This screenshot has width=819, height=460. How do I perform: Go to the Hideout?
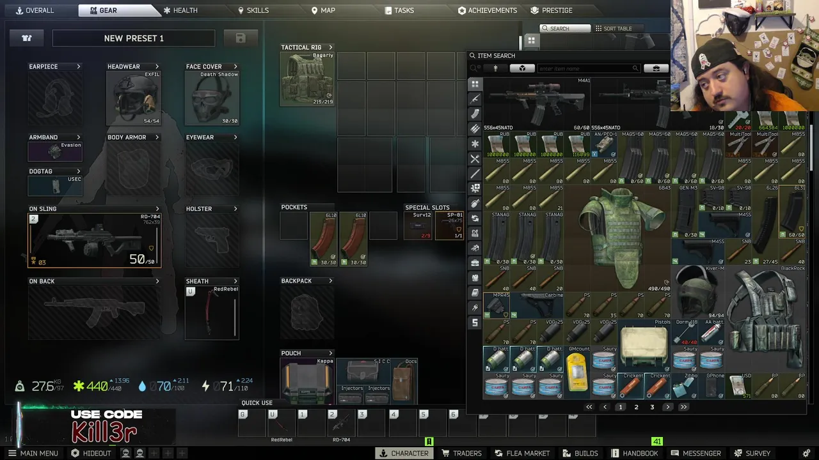click(91, 453)
